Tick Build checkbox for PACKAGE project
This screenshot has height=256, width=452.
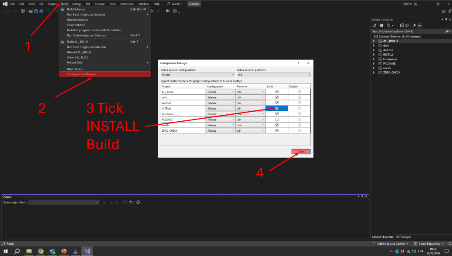point(277,120)
